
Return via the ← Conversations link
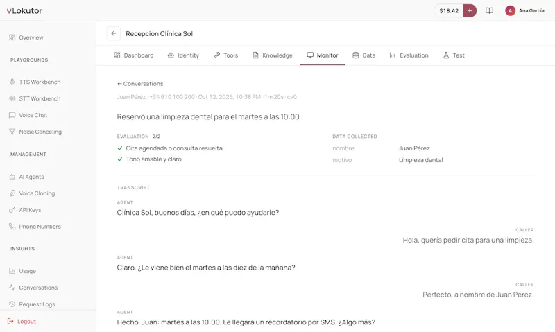coord(140,84)
